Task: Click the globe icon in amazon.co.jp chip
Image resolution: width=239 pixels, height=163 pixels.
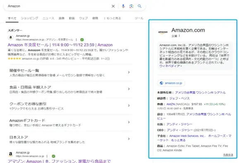Action: tap(161, 83)
